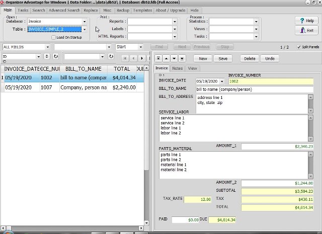The image size is (322, 234).
Task: Open the Database dropdown showing Invoice
Action: coord(85,22)
